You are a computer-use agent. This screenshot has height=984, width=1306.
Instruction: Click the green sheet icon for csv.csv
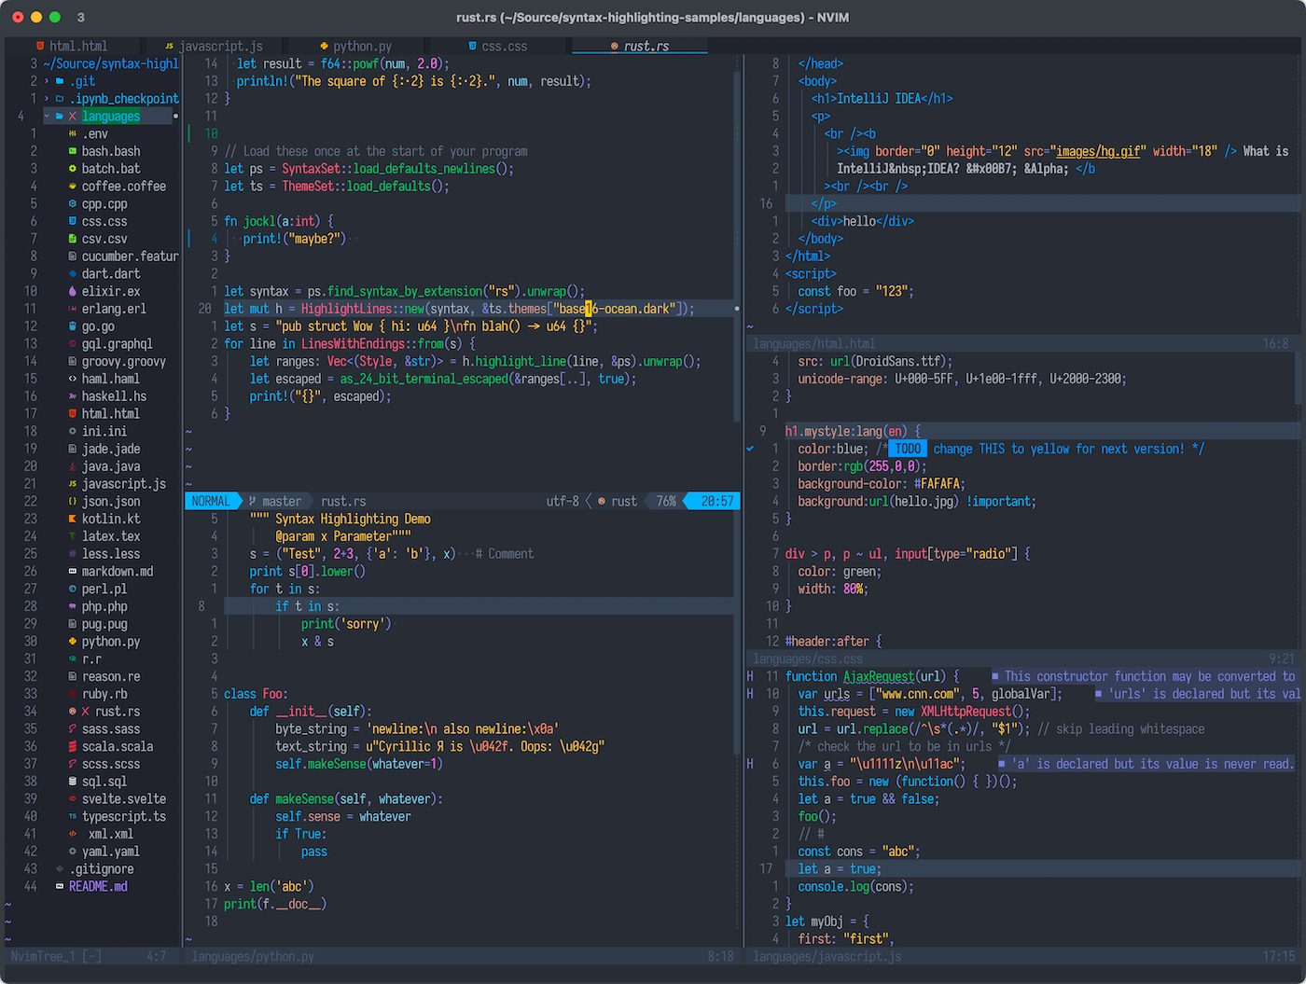73,239
